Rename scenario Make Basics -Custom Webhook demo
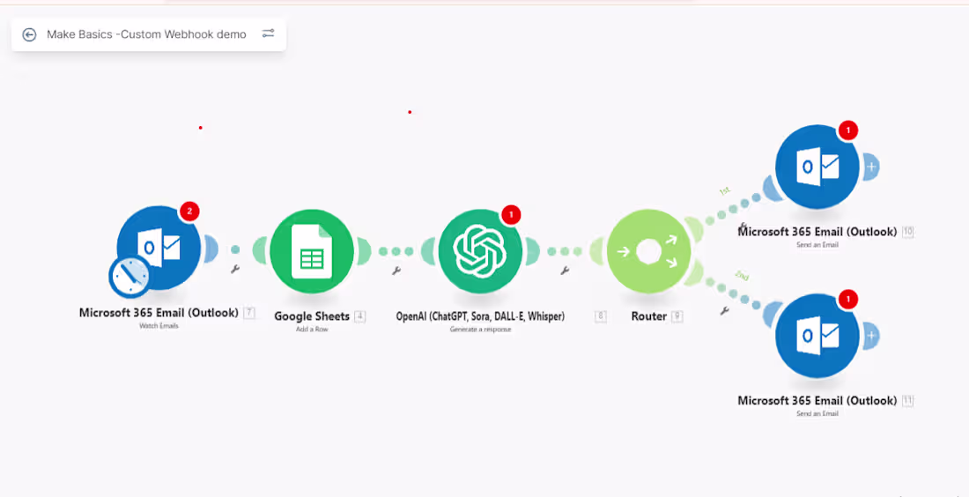 click(x=146, y=34)
